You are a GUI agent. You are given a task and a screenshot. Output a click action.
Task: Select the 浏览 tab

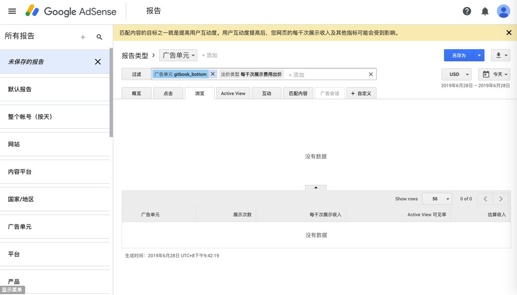click(x=200, y=93)
